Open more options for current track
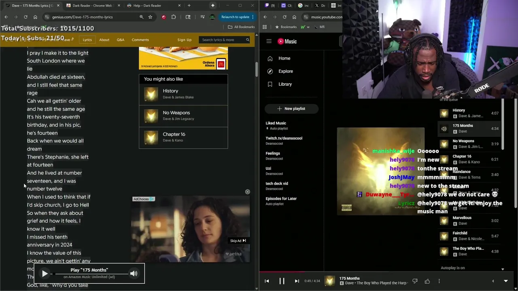Image resolution: width=518 pixels, height=291 pixels. [439, 281]
